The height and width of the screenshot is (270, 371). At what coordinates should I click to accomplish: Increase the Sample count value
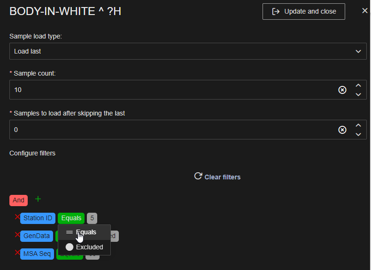(x=358, y=85)
